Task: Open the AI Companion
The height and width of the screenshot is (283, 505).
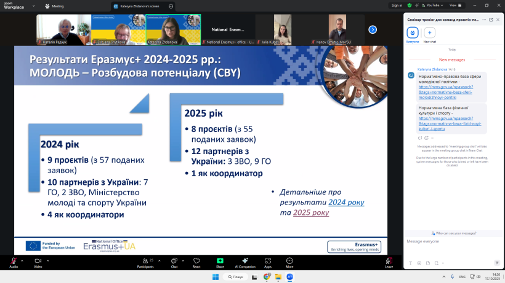Action: tap(245, 262)
